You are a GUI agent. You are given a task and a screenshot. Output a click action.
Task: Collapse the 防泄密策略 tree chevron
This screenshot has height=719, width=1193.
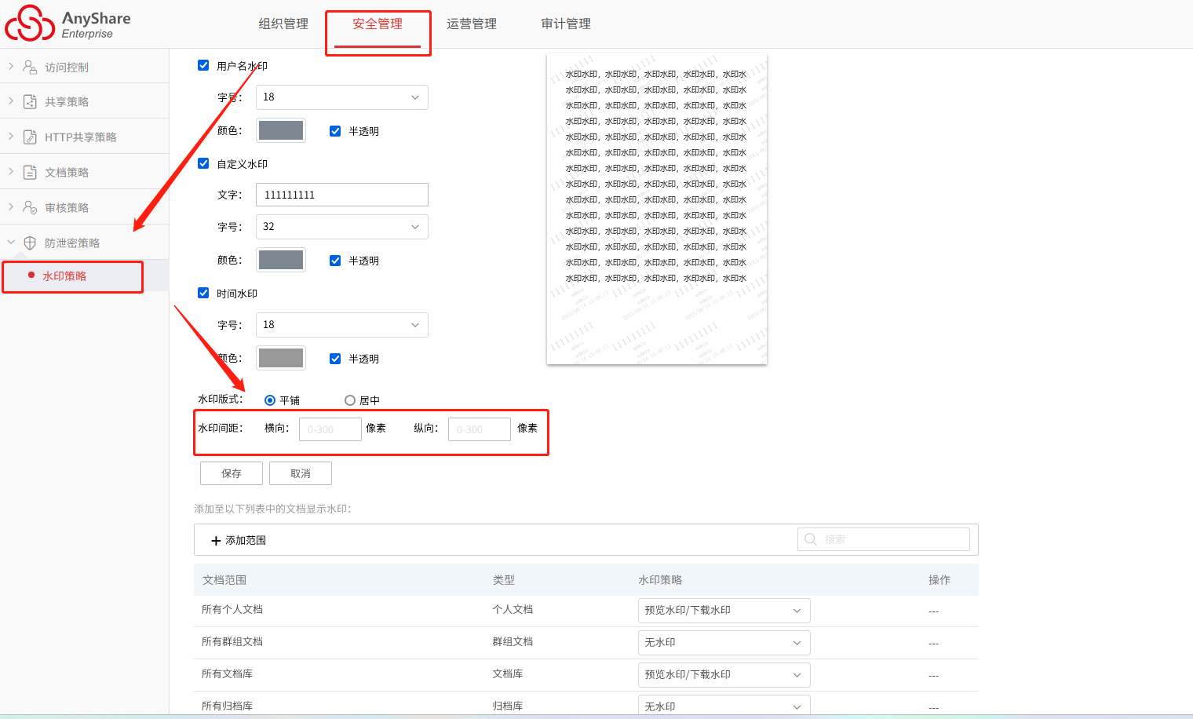(x=11, y=243)
